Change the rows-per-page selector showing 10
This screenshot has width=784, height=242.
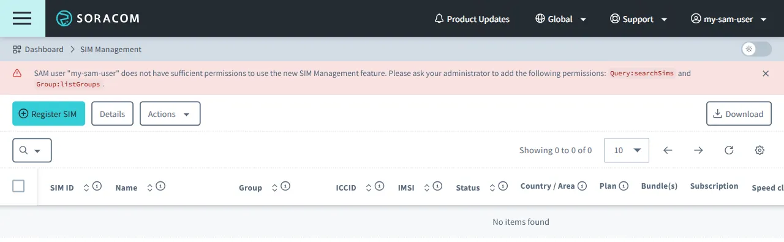(x=627, y=150)
